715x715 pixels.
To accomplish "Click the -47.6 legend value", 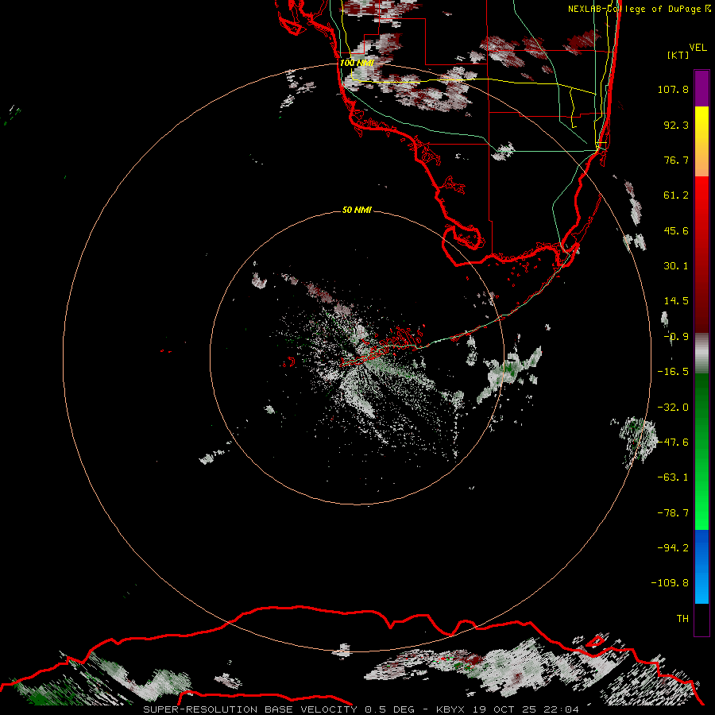I will click(673, 443).
